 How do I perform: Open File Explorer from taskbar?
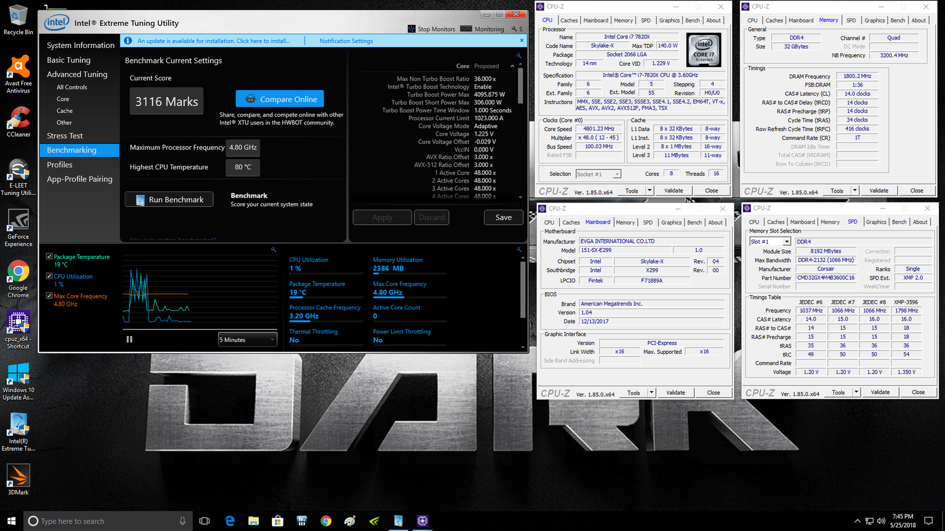(253, 521)
